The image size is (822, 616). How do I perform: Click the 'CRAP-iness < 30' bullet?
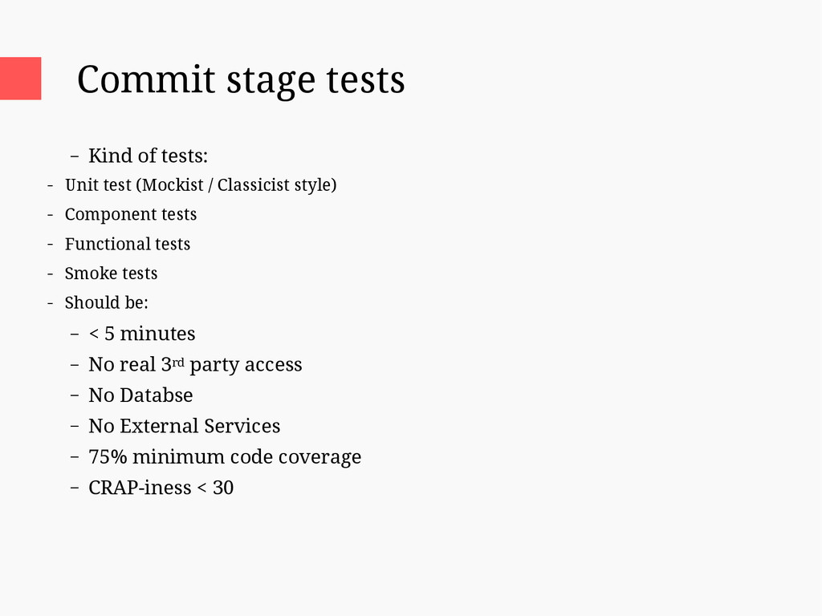pos(161,488)
